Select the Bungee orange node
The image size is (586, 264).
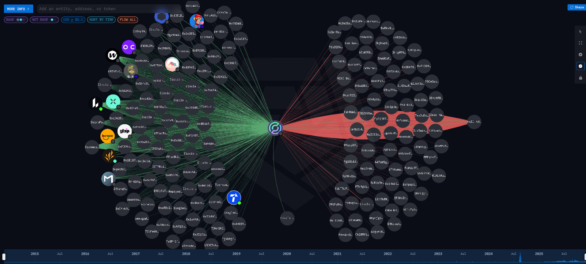(x=108, y=136)
